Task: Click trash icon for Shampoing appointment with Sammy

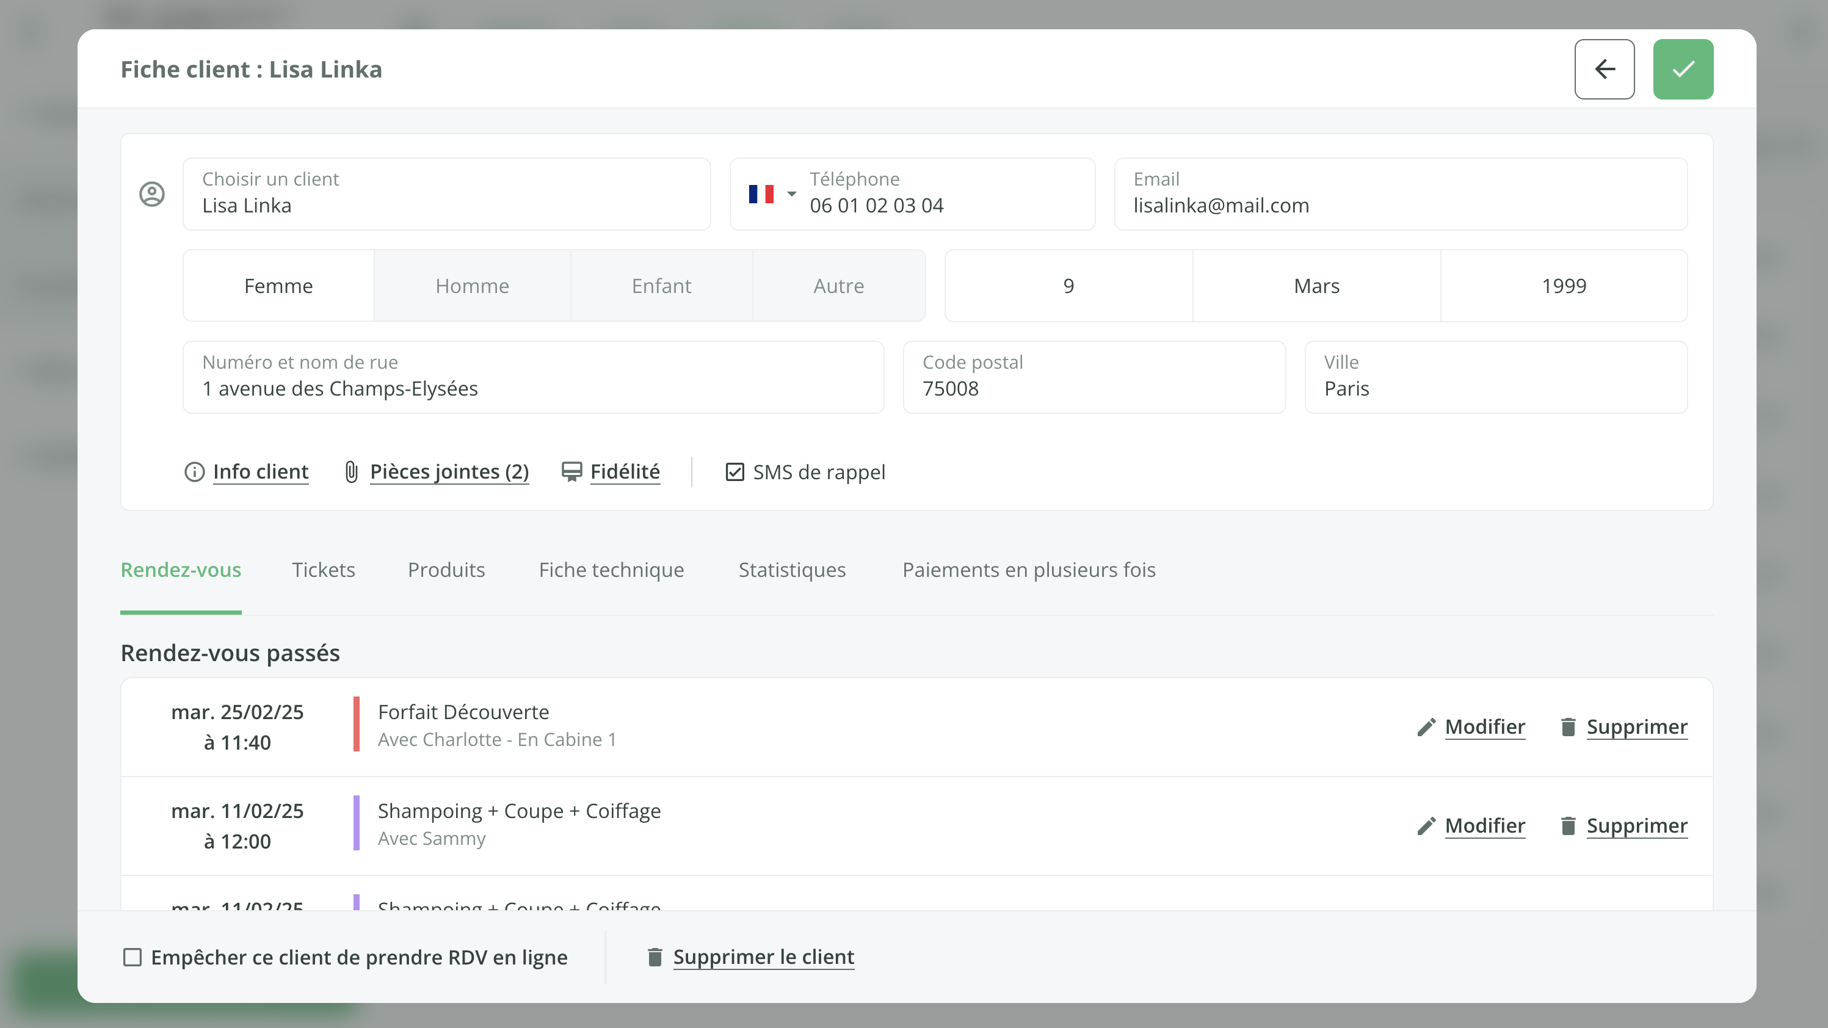Action: [x=1569, y=826]
